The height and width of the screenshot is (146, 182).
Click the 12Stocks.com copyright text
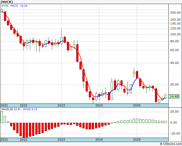pyautogui.click(x=171, y=144)
